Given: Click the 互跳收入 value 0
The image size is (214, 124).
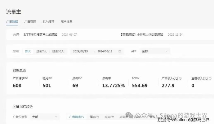Looking at the screenshot, I should (x=193, y=86).
